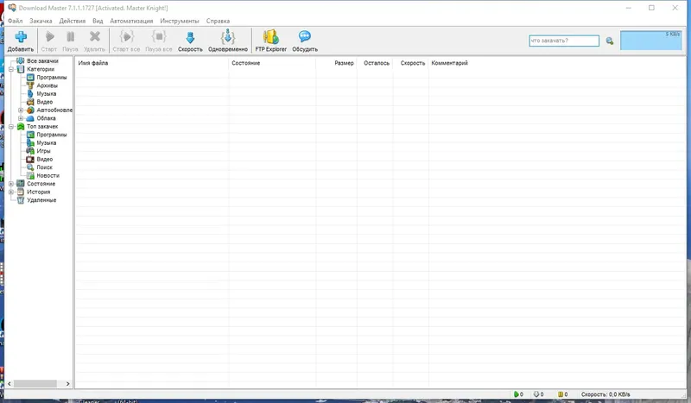Open Игры in Топ закачек

[x=43, y=151]
